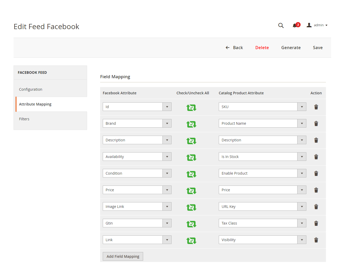This screenshot has width=340, height=277.
Task: Click trash icon for Availability row
Action: click(x=316, y=157)
